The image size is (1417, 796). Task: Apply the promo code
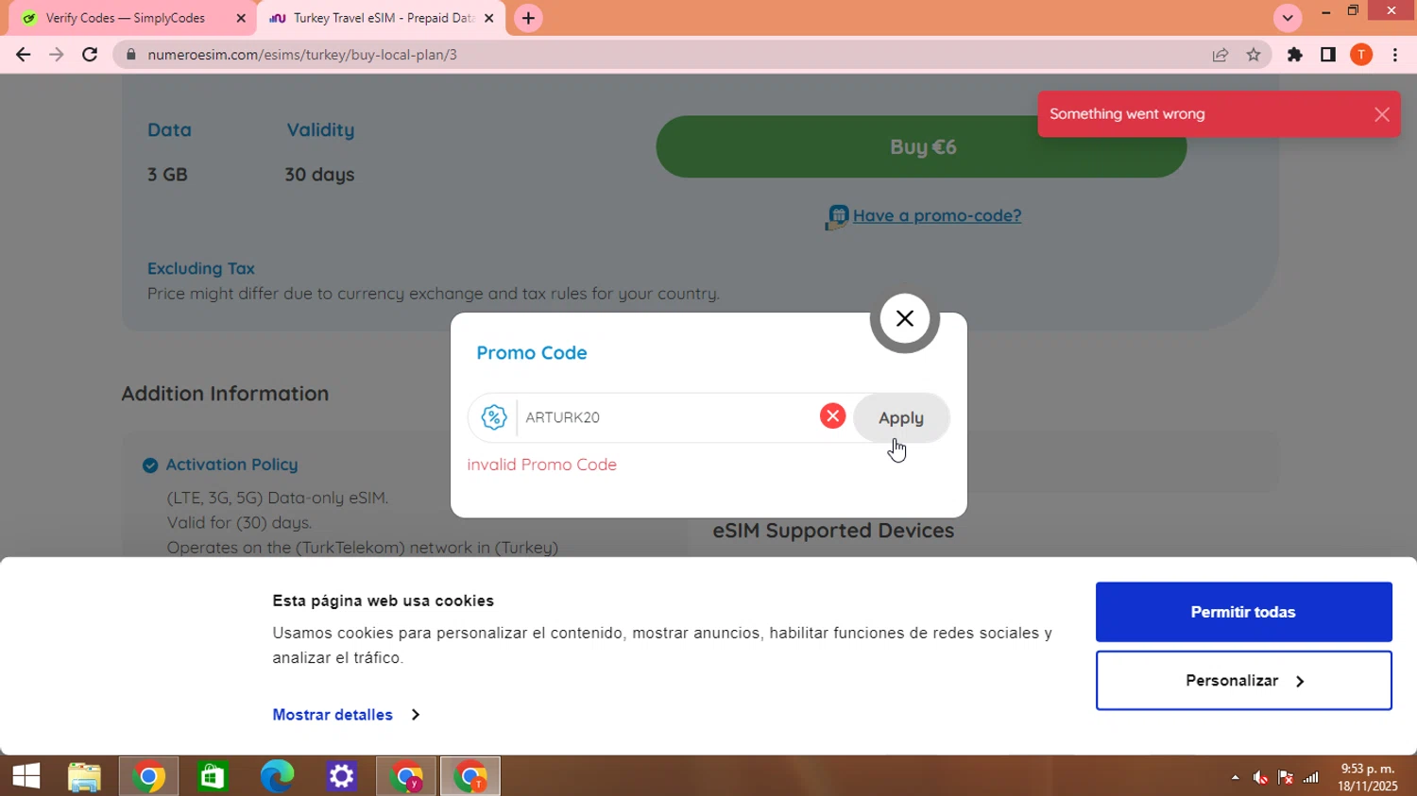click(x=901, y=417)
